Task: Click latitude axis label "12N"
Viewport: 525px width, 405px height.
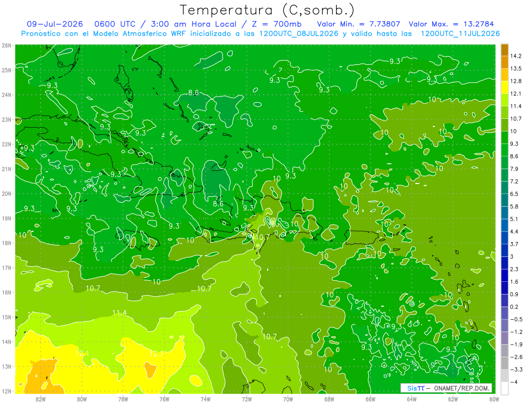Action: [x=7, y=391]
